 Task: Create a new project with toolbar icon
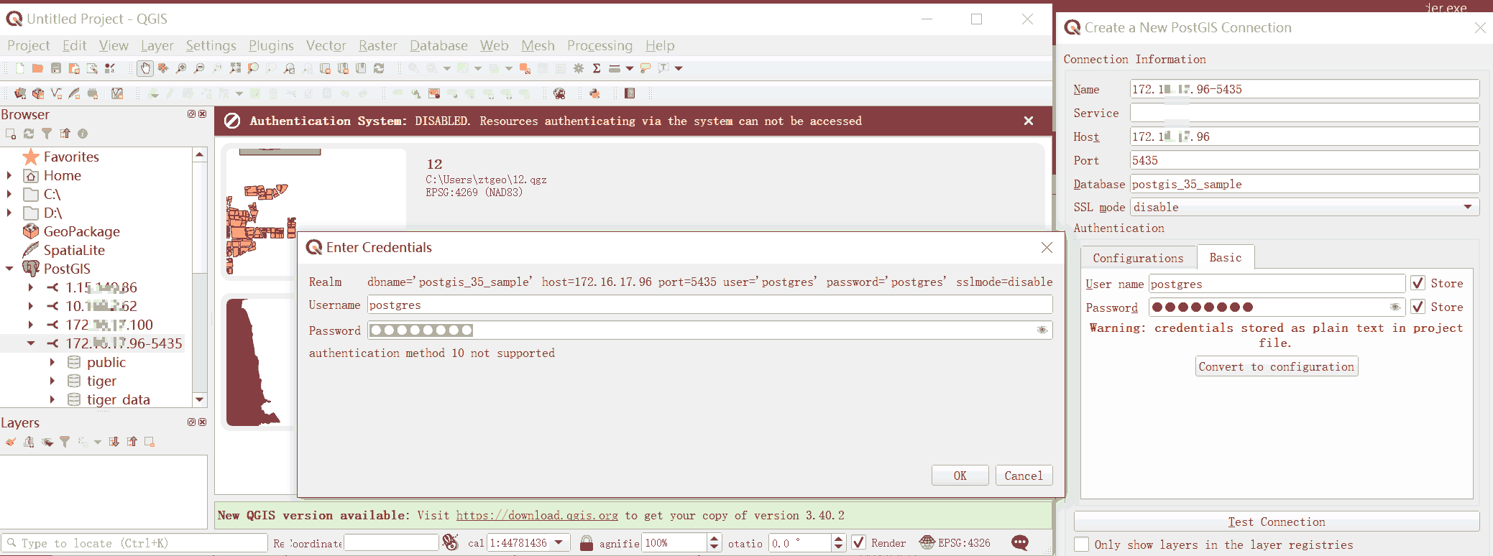click(20, 68)
